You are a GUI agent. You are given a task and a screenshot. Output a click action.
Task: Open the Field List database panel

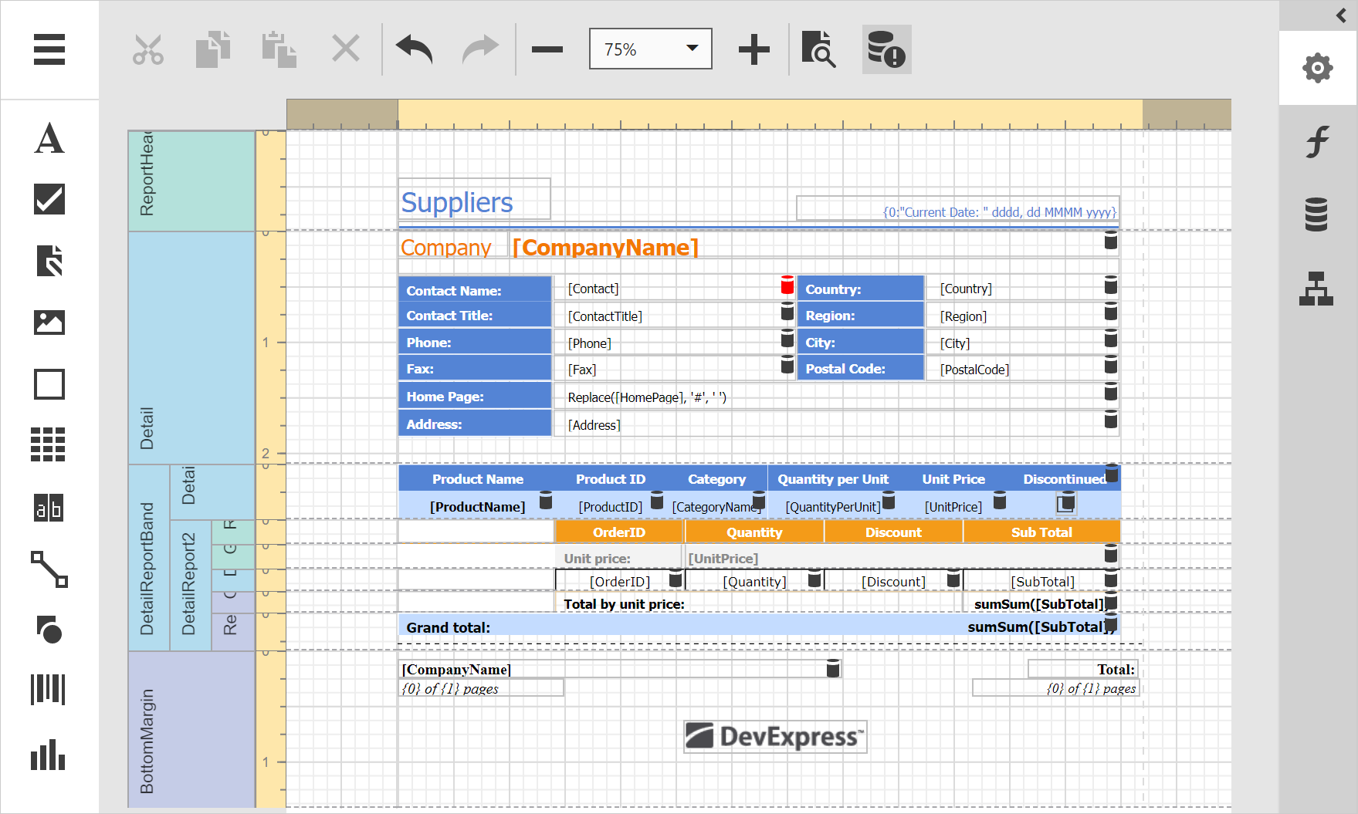1316,214
